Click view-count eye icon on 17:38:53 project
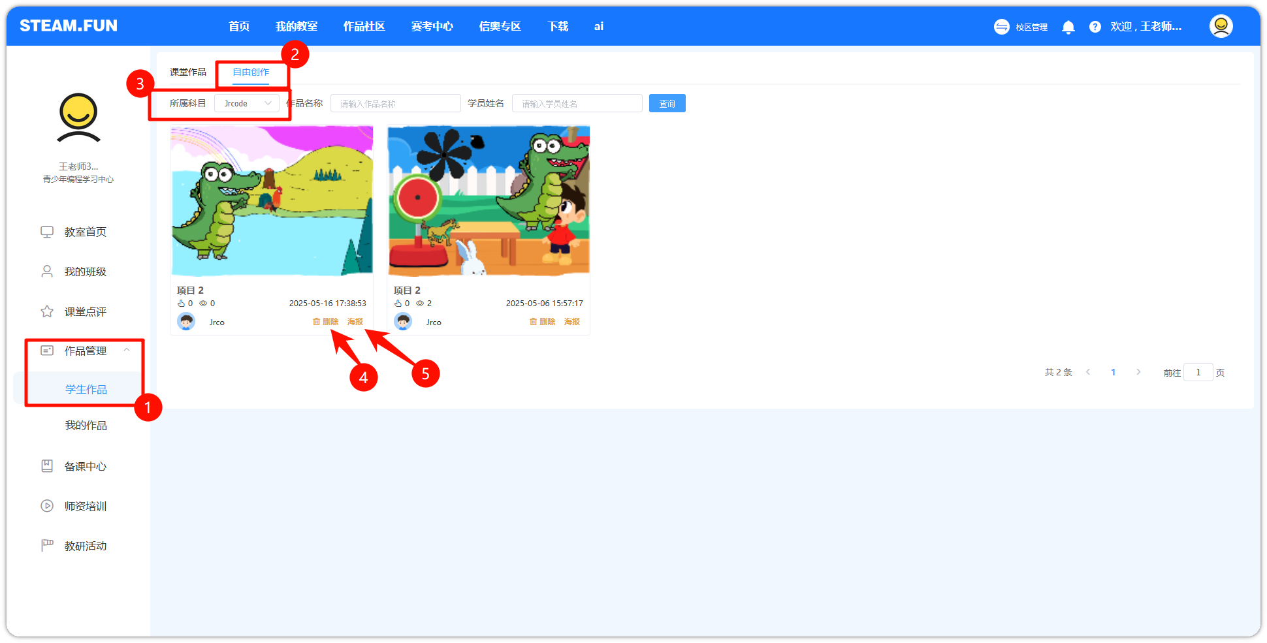 203,304
